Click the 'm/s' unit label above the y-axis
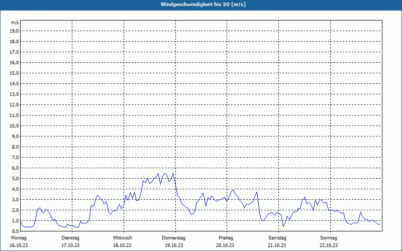 pyautogui.click(x=15, y=23)
